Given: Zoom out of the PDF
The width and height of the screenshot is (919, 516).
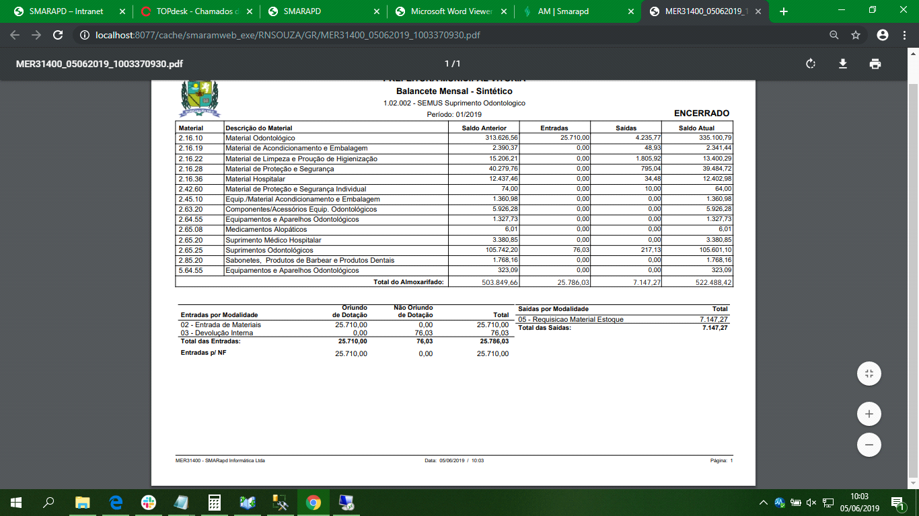Looking at the screenshot, I should [x=869, y=445].
